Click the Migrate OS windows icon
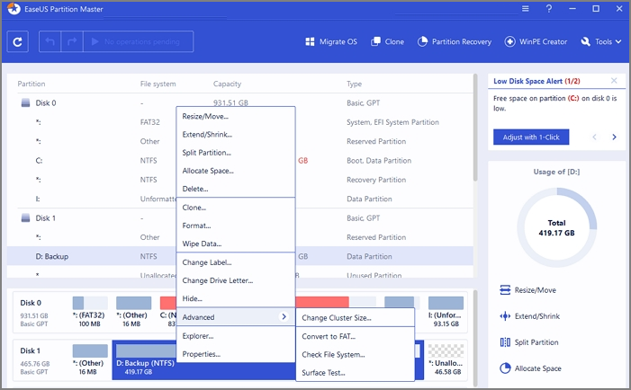 [310, 41]
